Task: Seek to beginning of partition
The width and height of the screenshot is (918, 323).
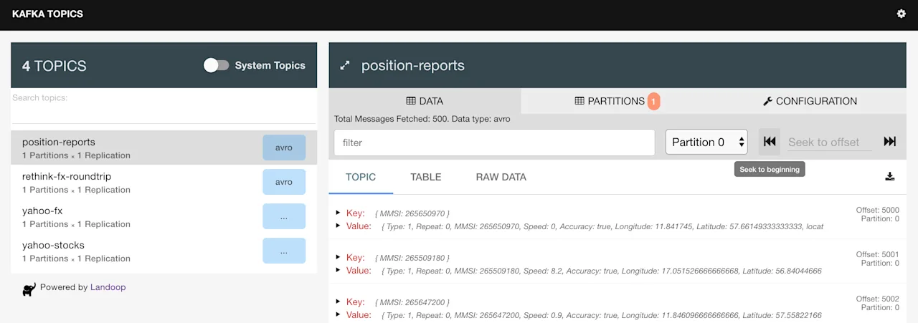Action: tap(770, 142)
